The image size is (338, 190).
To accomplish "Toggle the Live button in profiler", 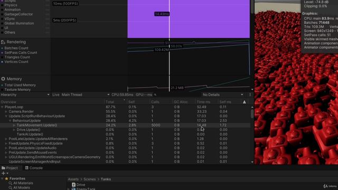I will 56,95.
